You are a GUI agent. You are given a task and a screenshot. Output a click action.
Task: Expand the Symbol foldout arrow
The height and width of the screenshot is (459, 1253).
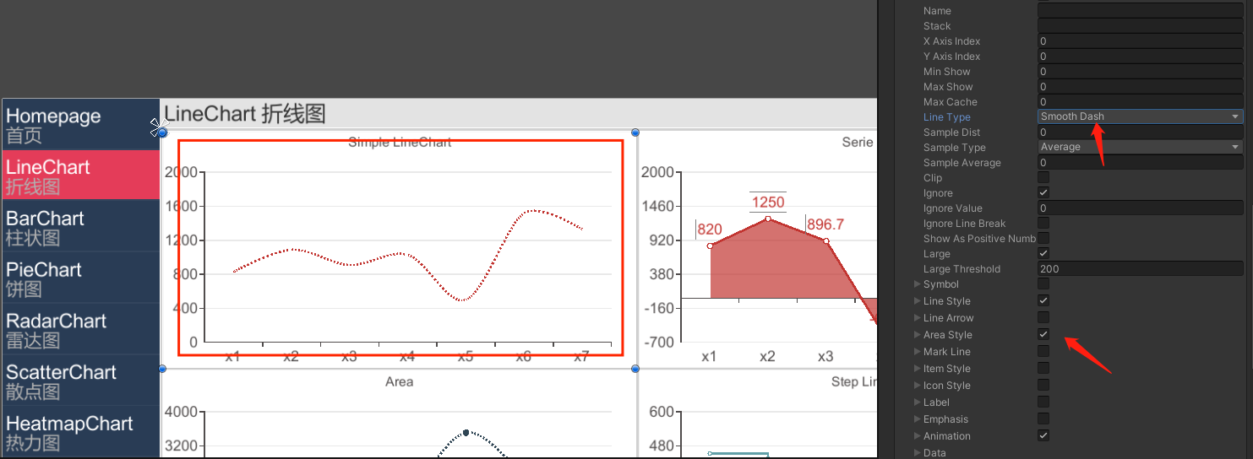(x=918, y=284)
